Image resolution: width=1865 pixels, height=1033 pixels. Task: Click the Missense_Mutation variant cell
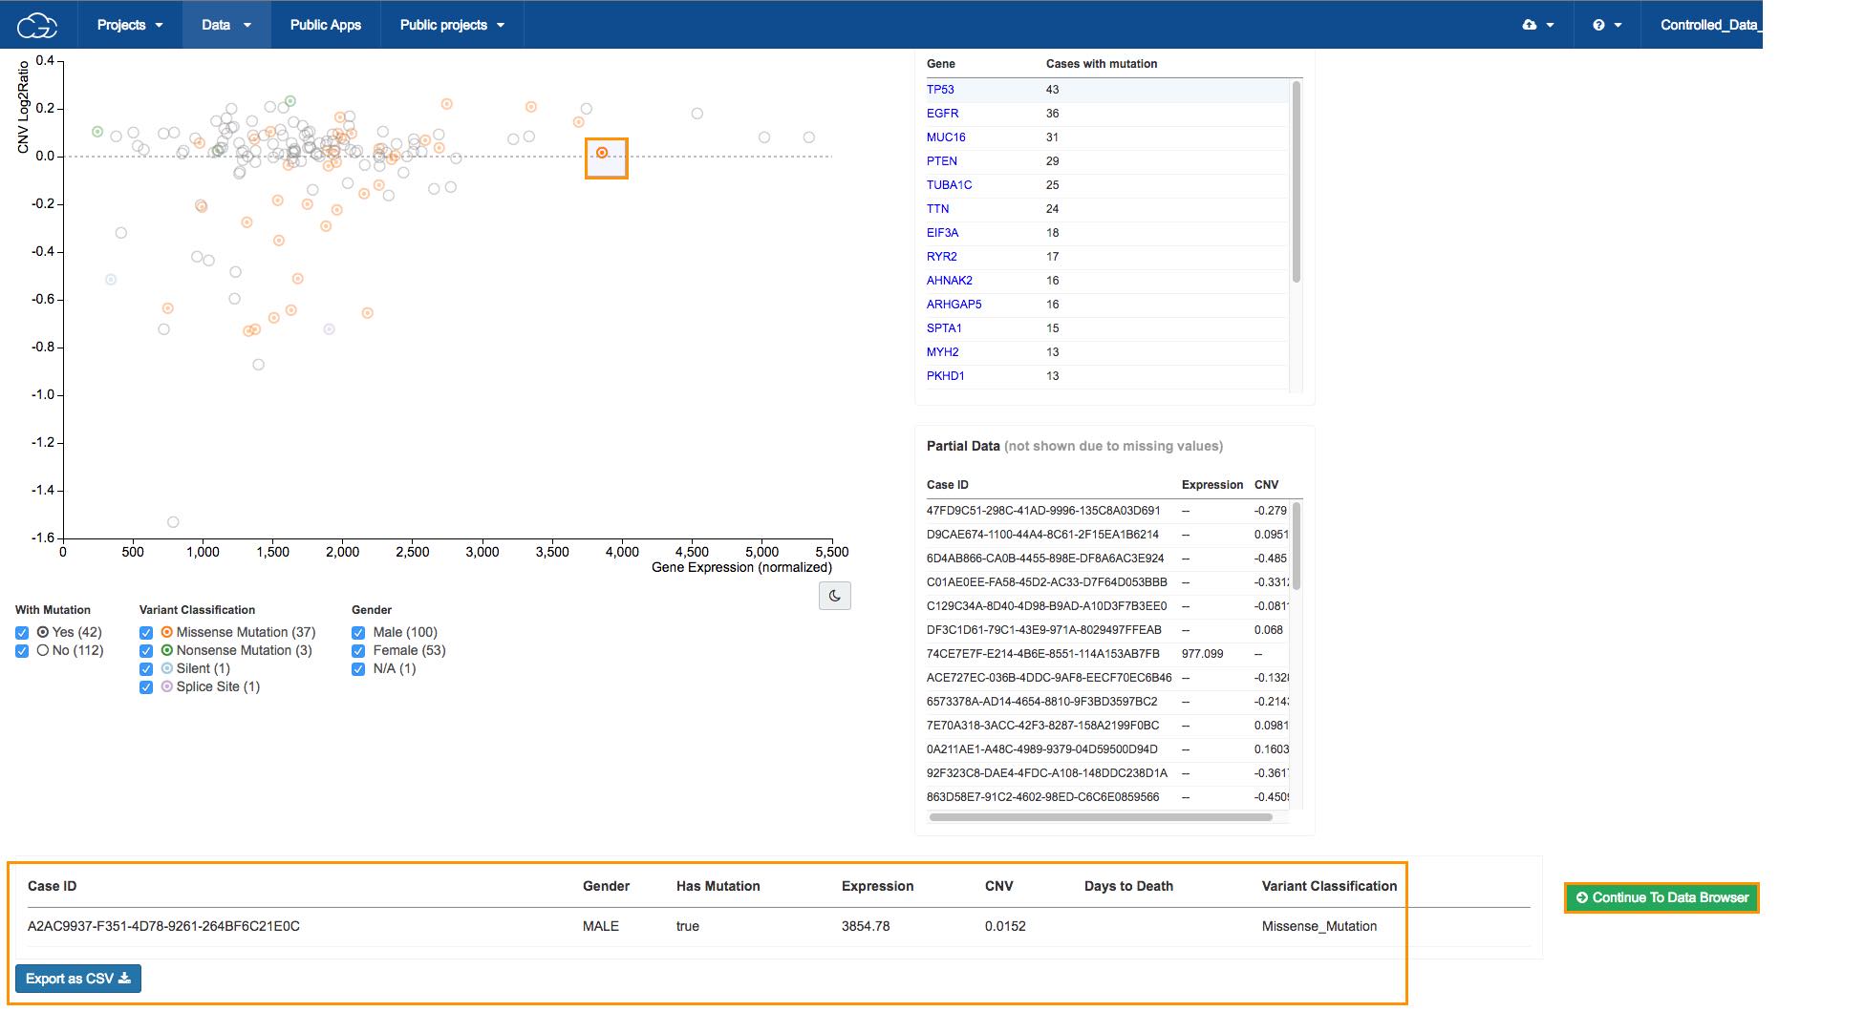pos(1319,926)
